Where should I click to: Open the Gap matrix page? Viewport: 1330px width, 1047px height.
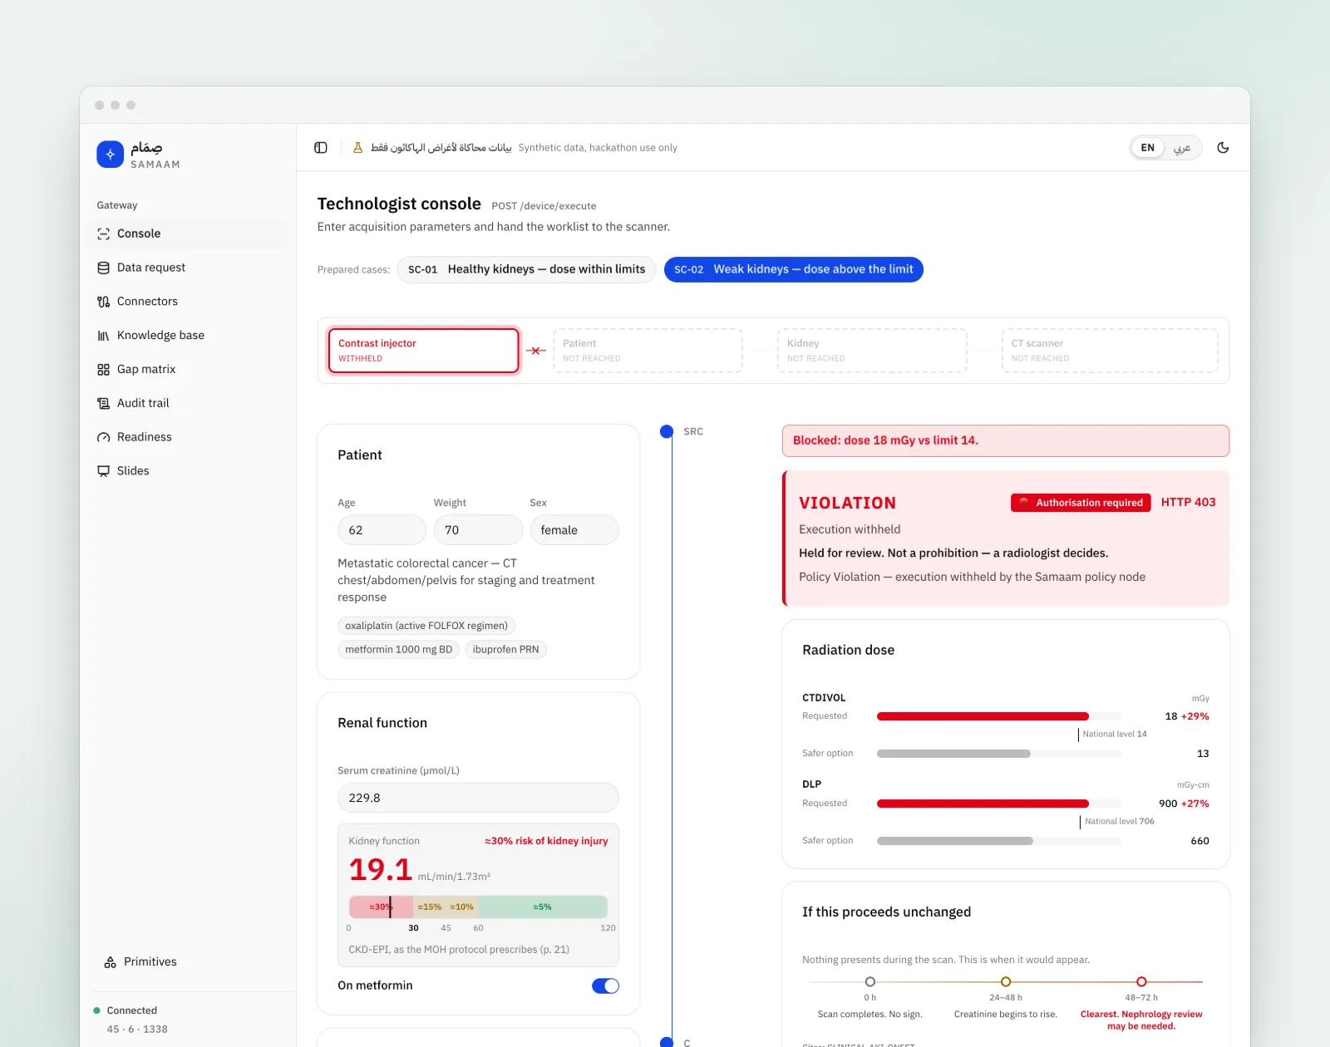[x=188, y=370]
